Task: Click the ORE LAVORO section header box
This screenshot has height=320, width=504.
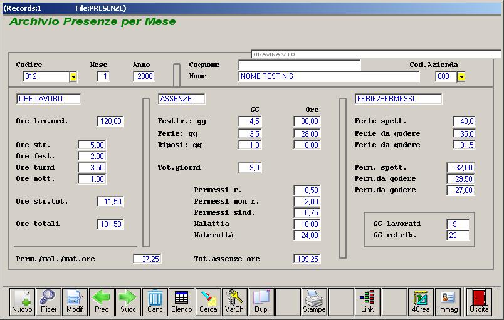Action: (49, 99)
